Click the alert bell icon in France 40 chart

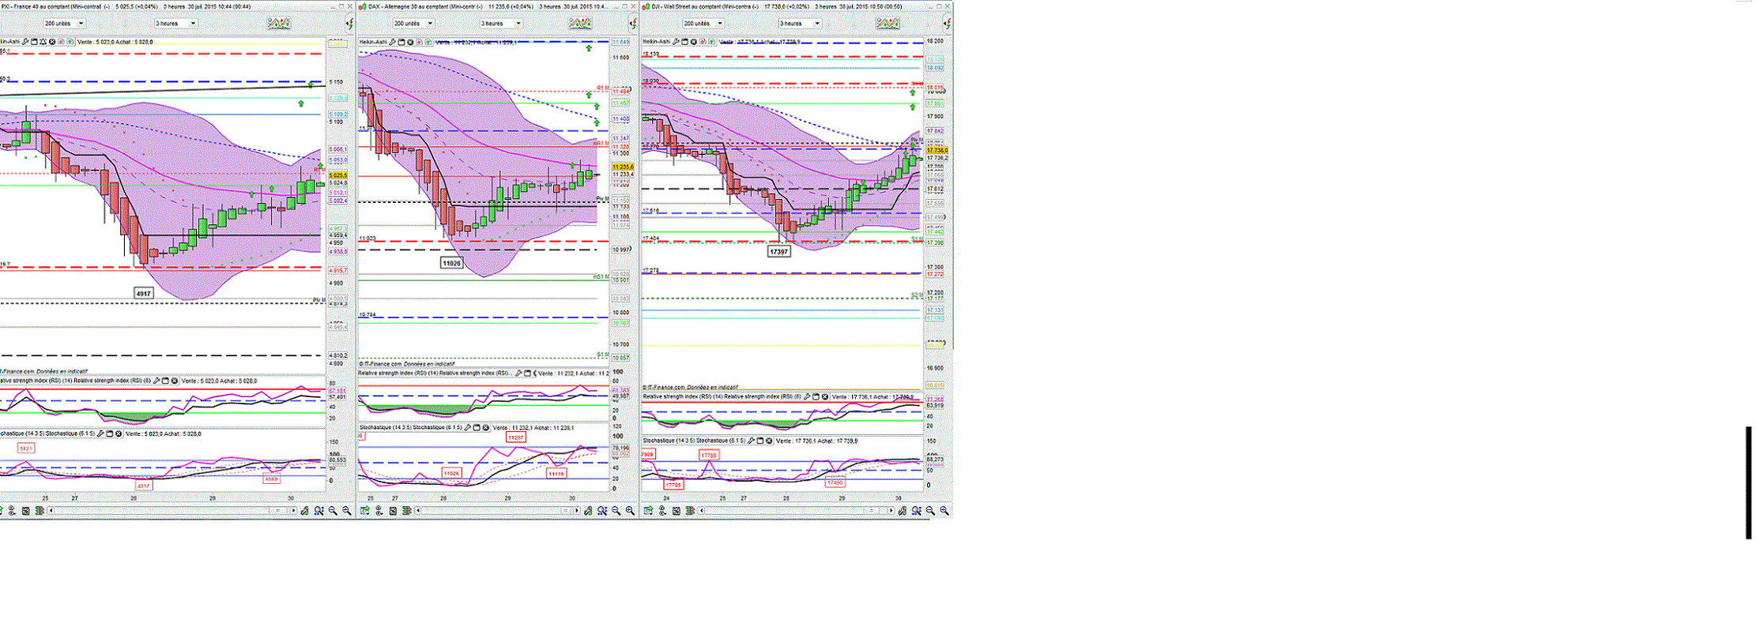point(43,42)
